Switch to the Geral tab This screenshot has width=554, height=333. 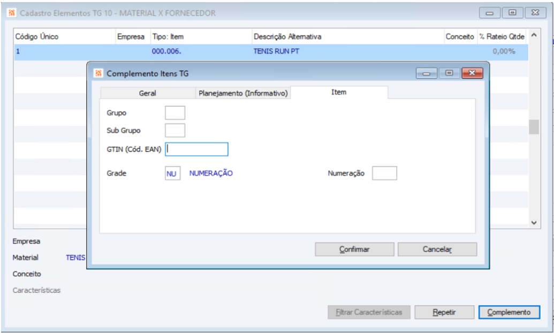(148, 93)
